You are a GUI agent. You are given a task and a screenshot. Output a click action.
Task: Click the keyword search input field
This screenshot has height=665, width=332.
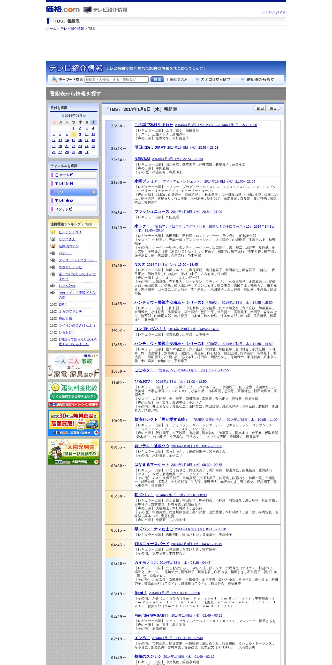pyautogui.click(x=116, y=79)
